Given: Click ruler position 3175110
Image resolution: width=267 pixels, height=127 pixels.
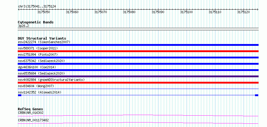Looking at the screenshot, I should [215, 12].
